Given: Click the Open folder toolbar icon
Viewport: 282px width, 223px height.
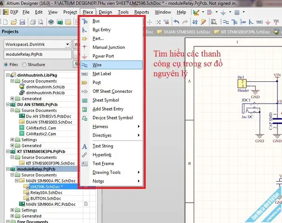Looking at the screenshot, I should pos(14,22).
